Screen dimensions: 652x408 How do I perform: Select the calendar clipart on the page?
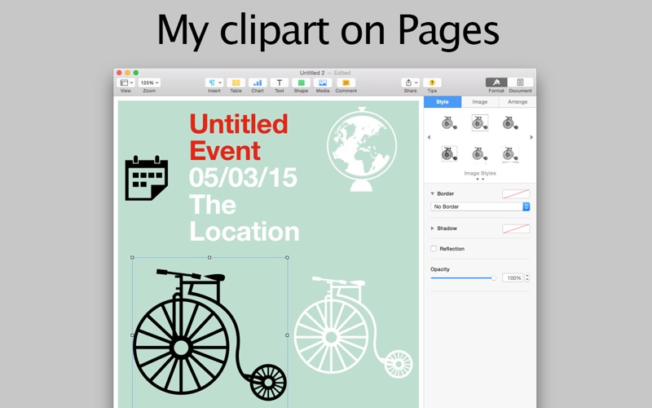coord(147,178)
